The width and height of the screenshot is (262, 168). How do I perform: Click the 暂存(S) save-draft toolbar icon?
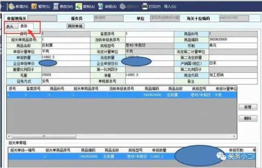34,7
